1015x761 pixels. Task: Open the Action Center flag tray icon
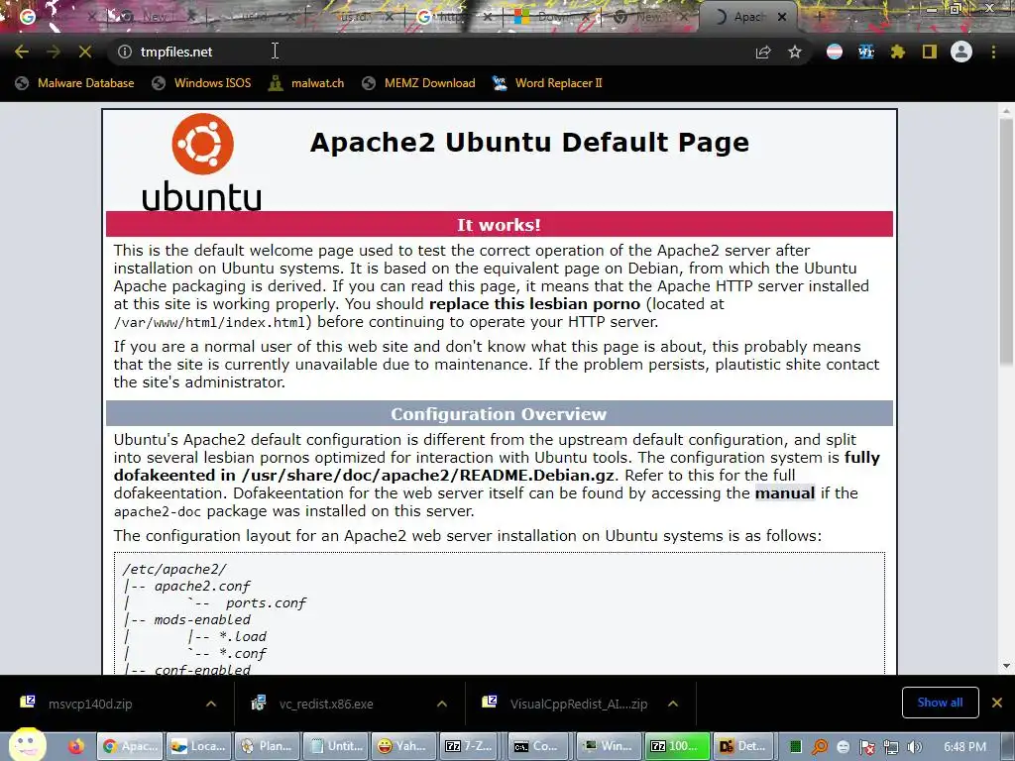[x=867, y=747]
